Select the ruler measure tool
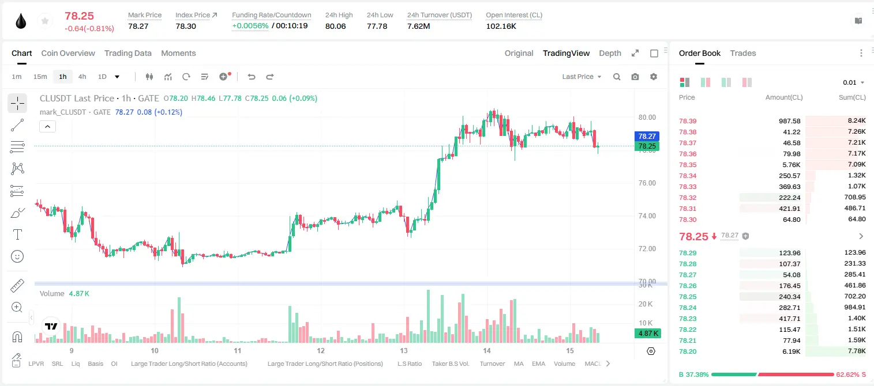The width and height of the screenshot is (874, 386). click(x=17, y=286)
